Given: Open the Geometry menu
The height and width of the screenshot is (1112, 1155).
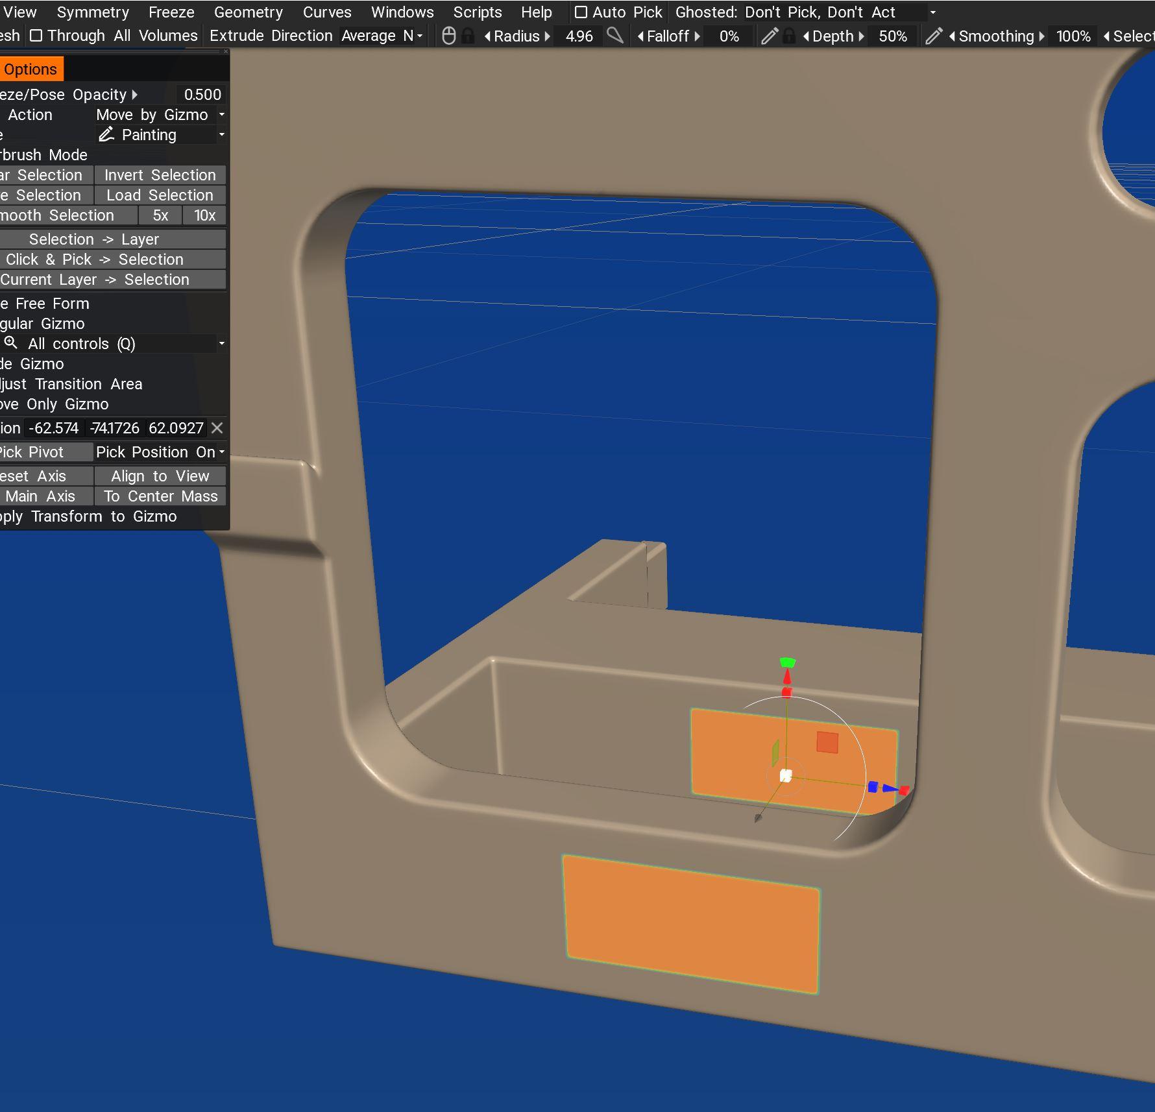Looking at the screenshot, I should click(248, 12).
